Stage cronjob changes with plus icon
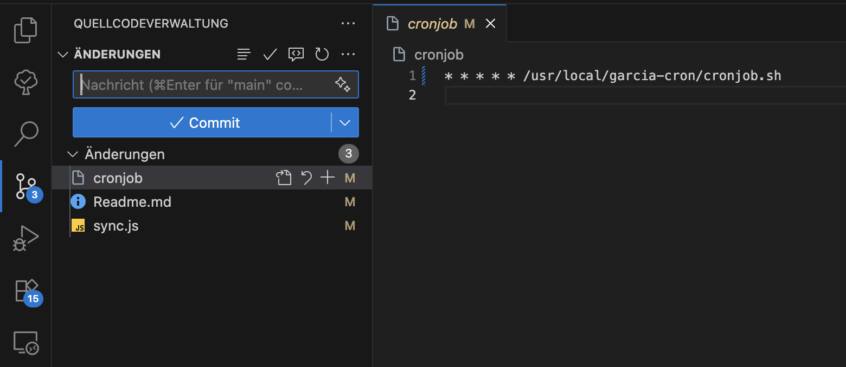846x367 pixels. [x=328, y=178]
